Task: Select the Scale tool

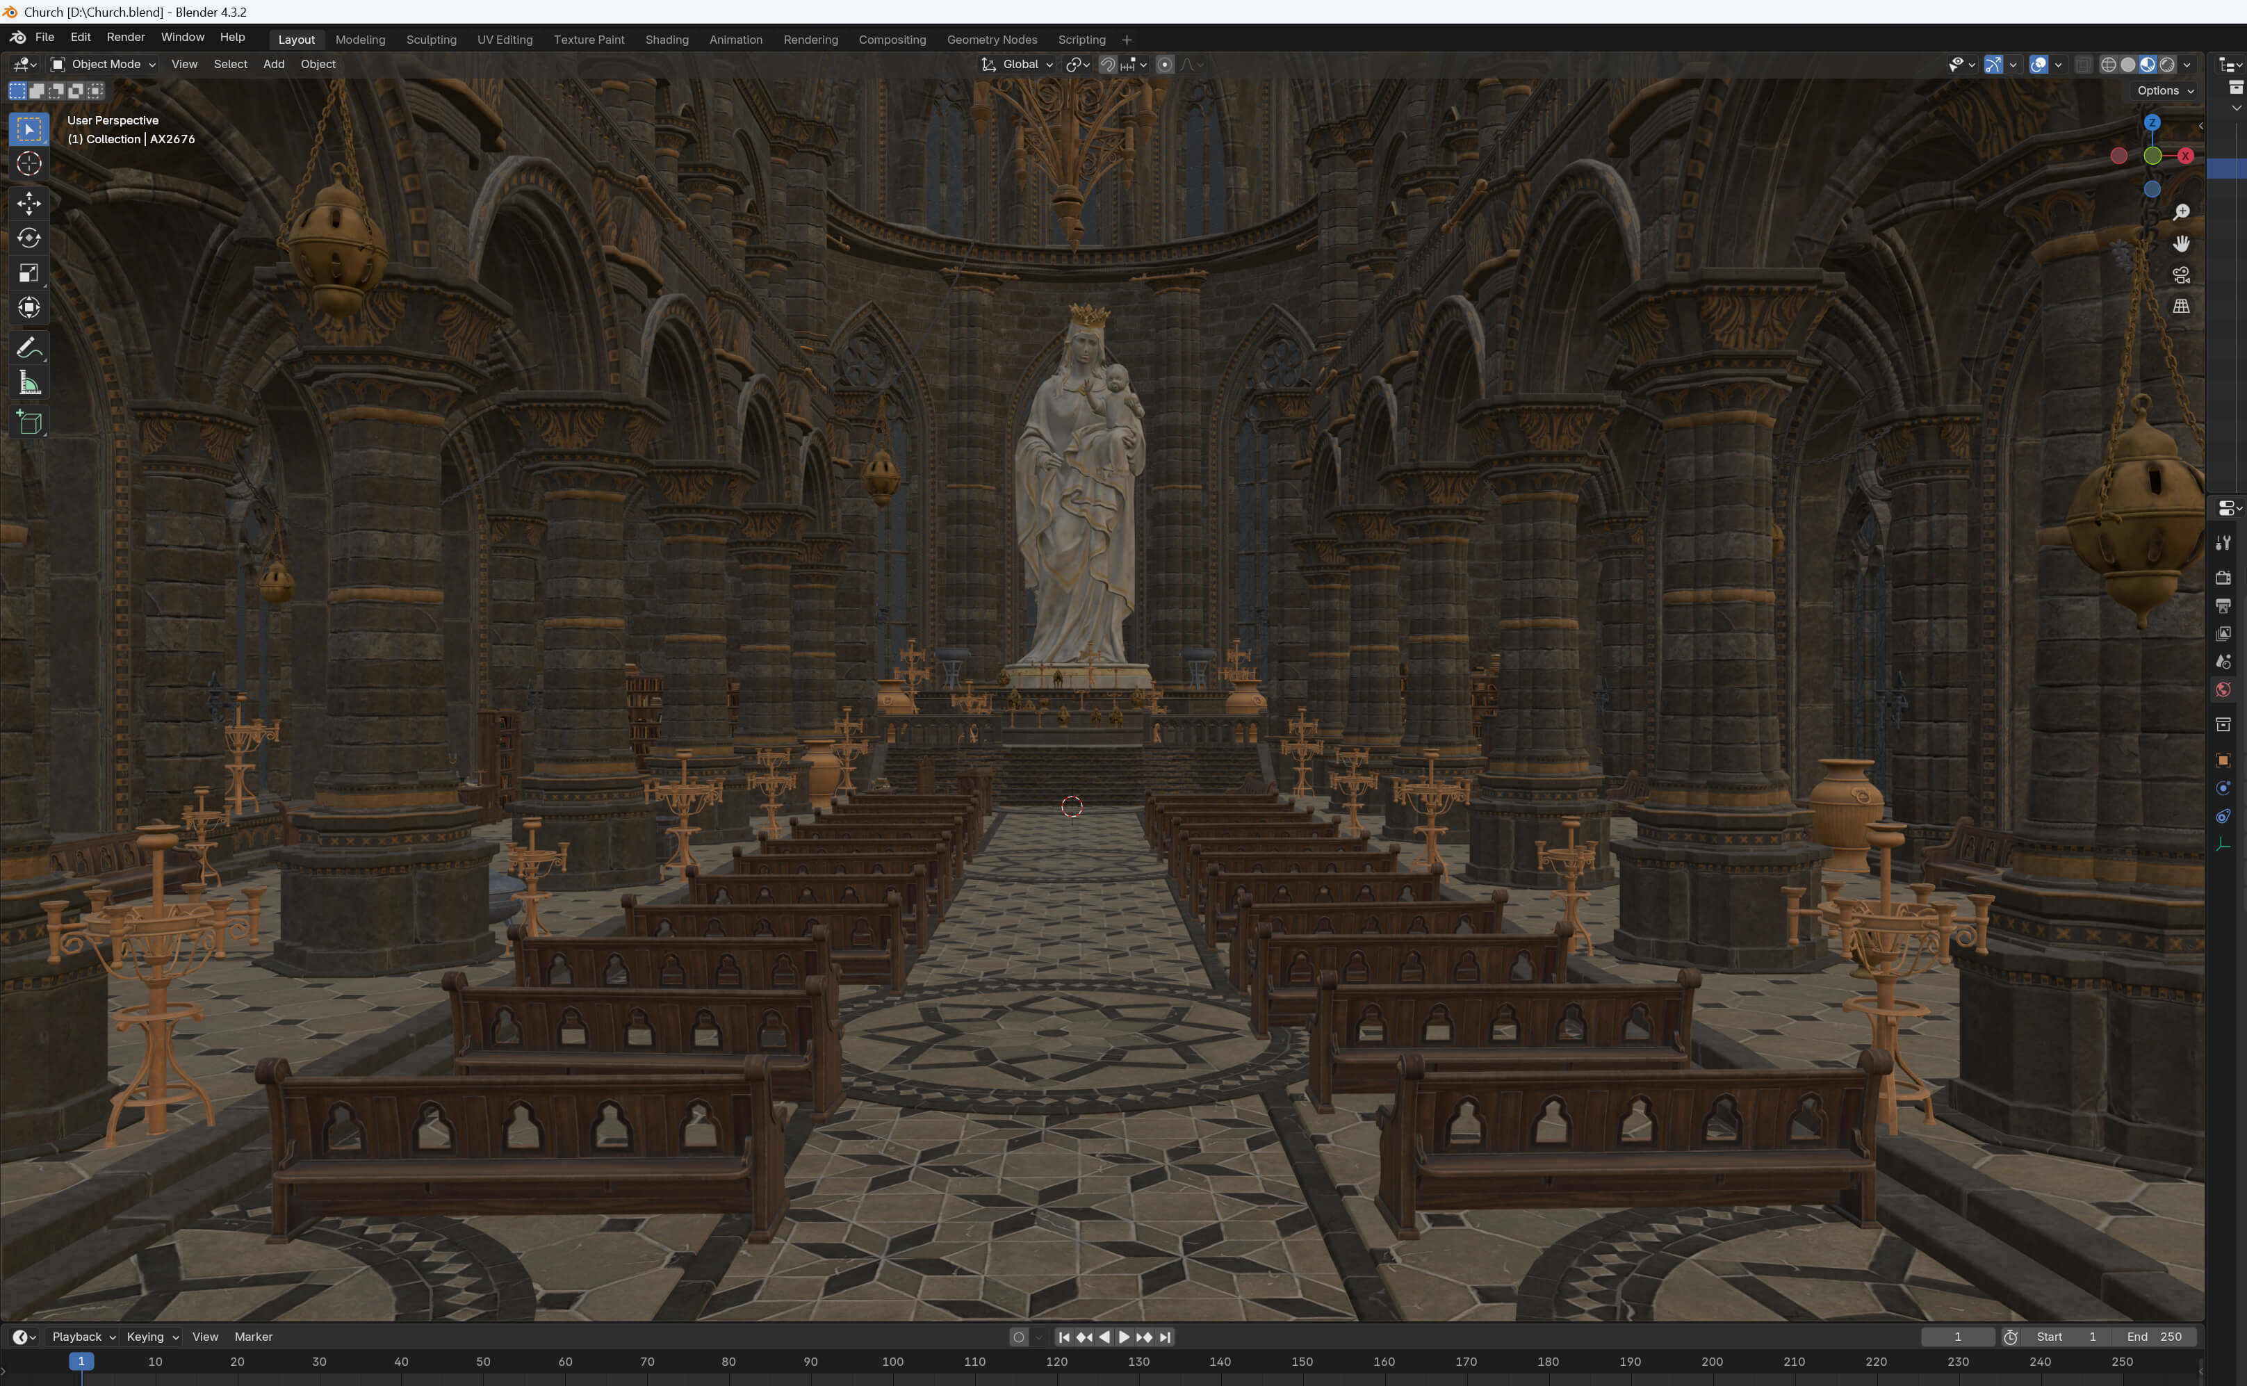Action: pyautogui.click(x=29, y=273)
